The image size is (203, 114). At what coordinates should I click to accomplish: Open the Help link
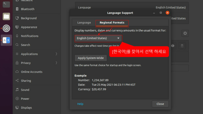(80, 104)
